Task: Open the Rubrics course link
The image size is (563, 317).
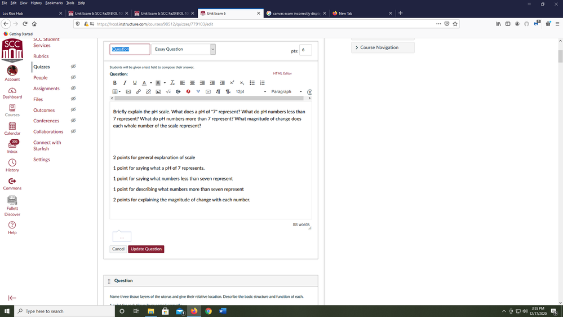Action: pyautogui.click(x=41, y=56)
